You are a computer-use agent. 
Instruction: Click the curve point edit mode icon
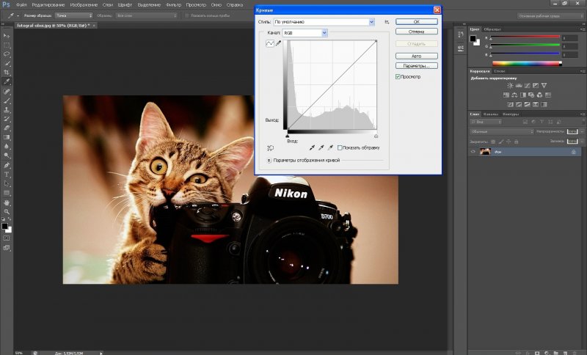(x=270, y=43)
